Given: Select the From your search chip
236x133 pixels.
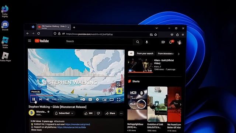Looking at the screenshot, I should point(145,54).
